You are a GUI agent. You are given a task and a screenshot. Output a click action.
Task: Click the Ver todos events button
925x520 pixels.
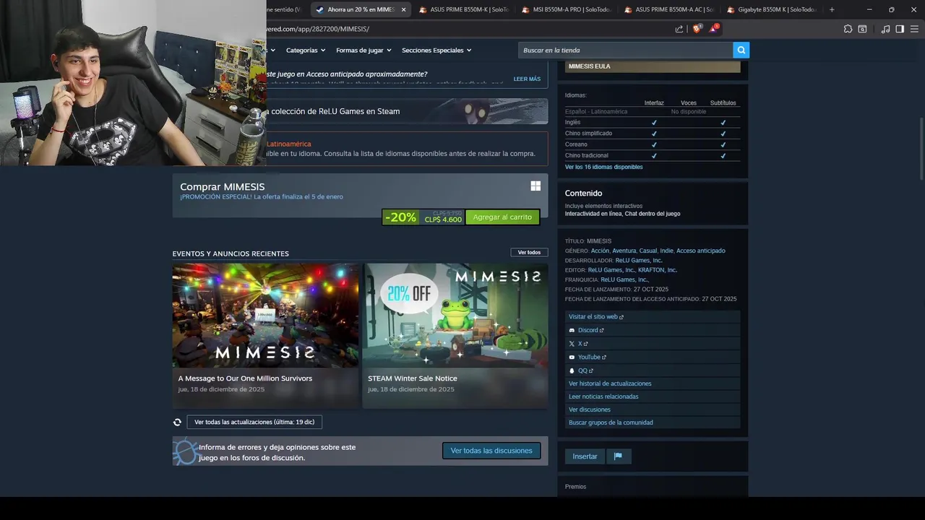point(529,252)
